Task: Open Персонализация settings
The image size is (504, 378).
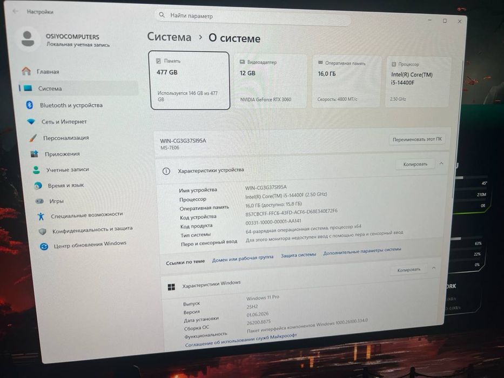Action: pyautogui.click(x=66, y=138)
